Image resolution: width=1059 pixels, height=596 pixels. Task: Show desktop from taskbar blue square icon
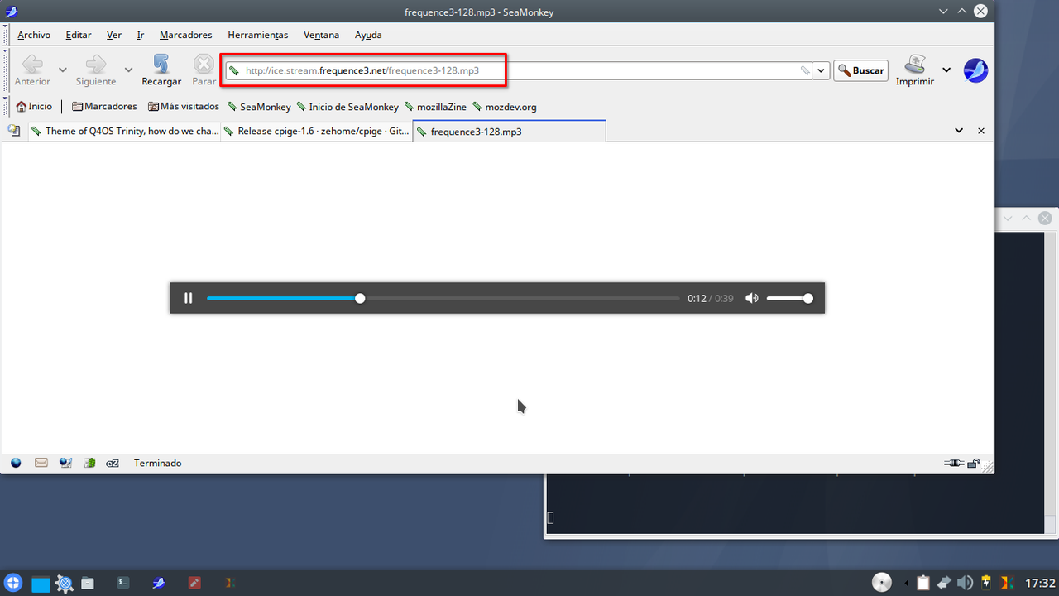[x=41, y=584]
